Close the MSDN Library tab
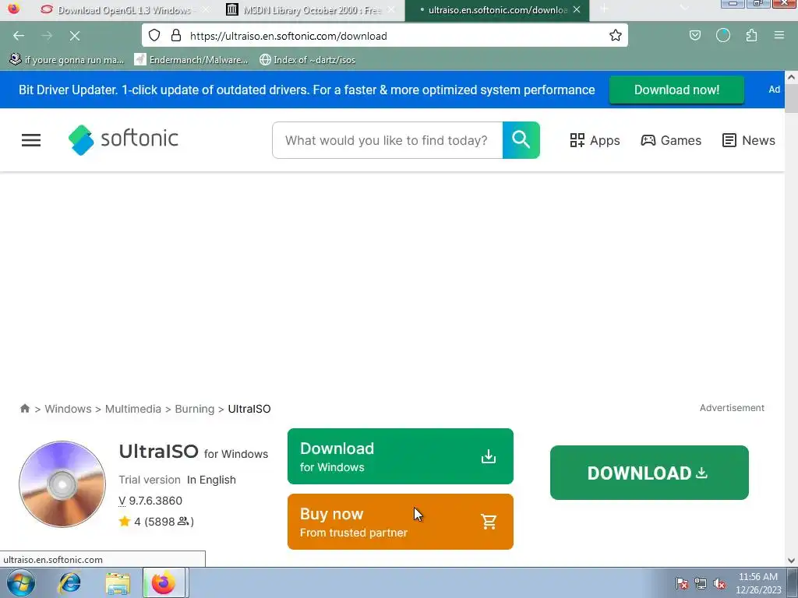Screen dimensions: 798x598 (x=391, y=9)
